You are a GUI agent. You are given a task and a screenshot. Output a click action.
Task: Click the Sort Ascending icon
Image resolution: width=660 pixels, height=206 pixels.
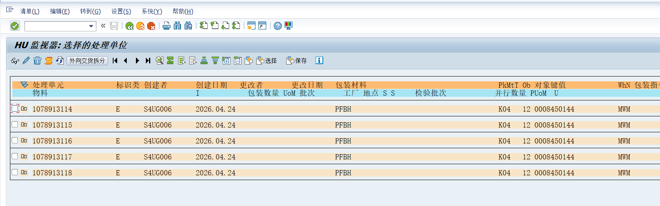[x=204, y=61]
